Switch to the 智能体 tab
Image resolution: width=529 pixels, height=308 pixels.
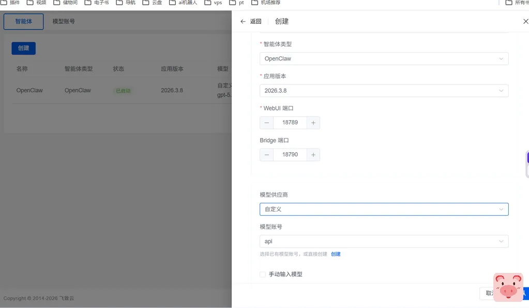(24, 22)
